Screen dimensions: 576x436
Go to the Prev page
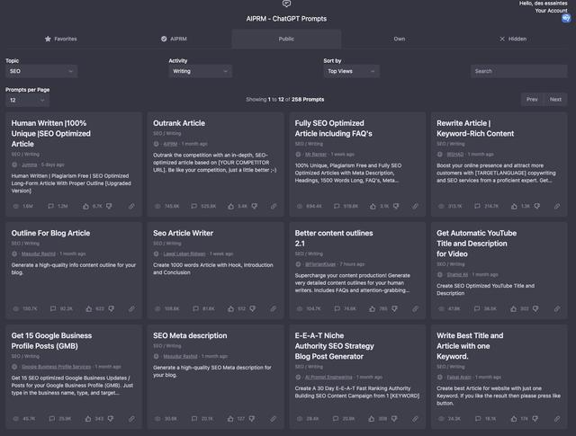[x=532, y=100]
